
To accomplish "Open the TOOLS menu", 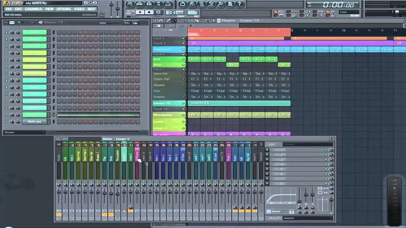I will [79, 9].
